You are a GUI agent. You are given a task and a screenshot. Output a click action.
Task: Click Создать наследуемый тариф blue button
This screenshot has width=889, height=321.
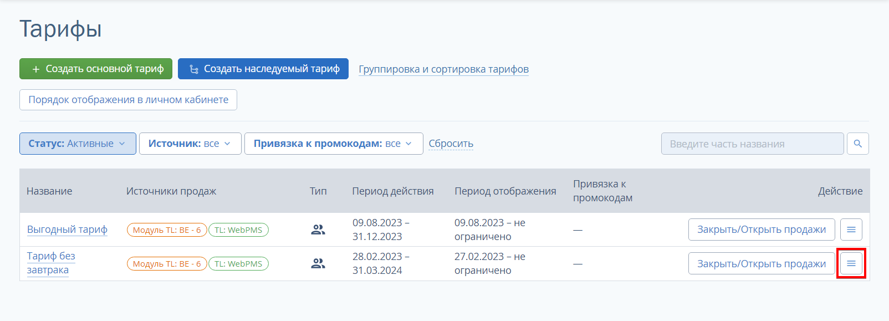coord(263,69)
